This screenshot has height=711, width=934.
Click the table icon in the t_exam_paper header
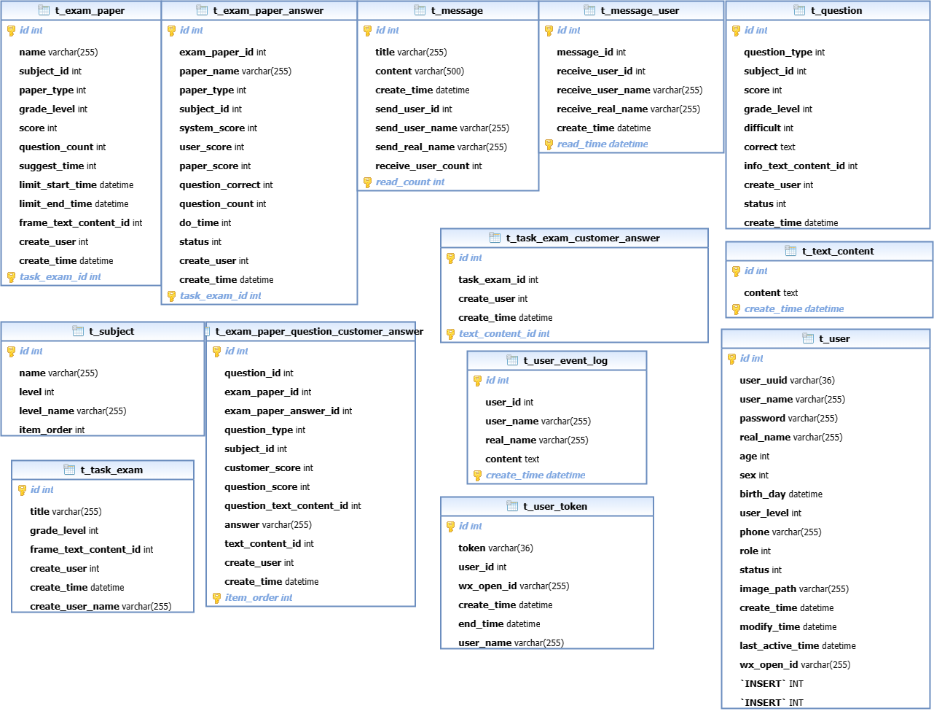[x=44, y=10]
